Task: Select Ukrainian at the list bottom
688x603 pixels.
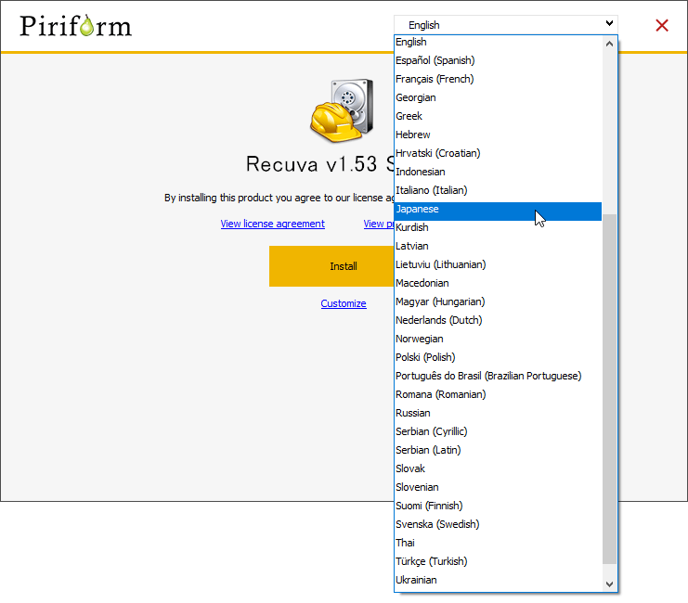Action: point(498,580)
